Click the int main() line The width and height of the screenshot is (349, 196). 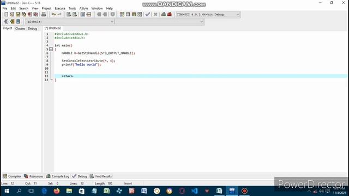coord(63,45)
